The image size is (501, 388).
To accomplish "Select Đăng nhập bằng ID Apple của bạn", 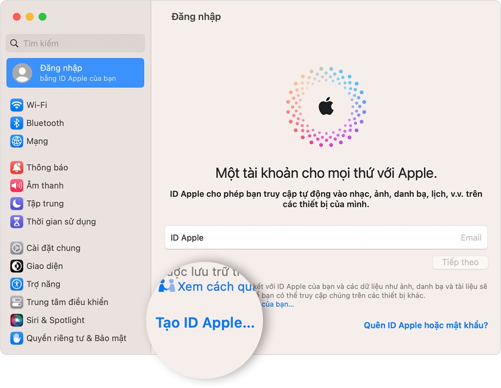I will [75, 73].
